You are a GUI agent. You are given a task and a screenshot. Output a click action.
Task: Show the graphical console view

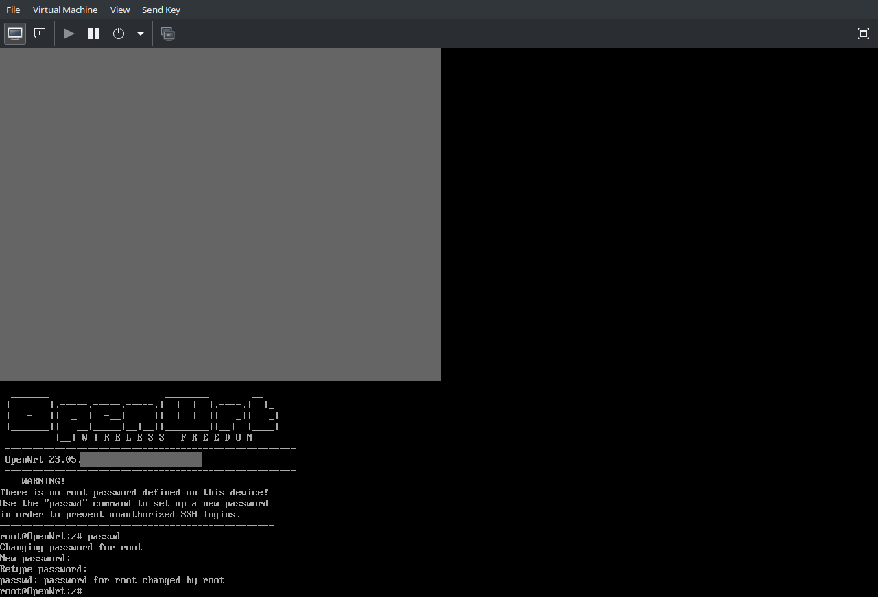point(15,34)
